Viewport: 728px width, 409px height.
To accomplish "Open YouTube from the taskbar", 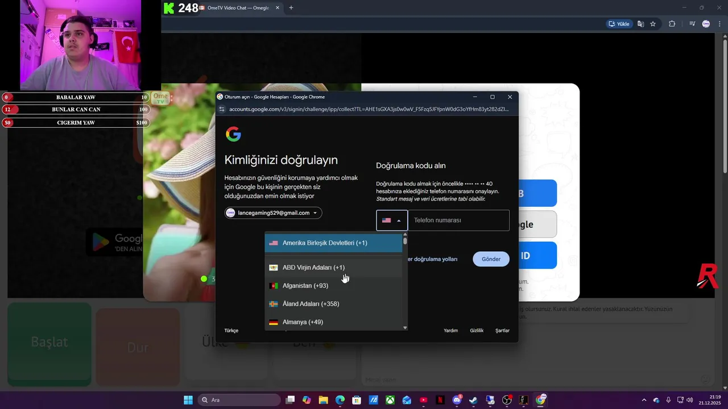I will [x=423, y=400].
